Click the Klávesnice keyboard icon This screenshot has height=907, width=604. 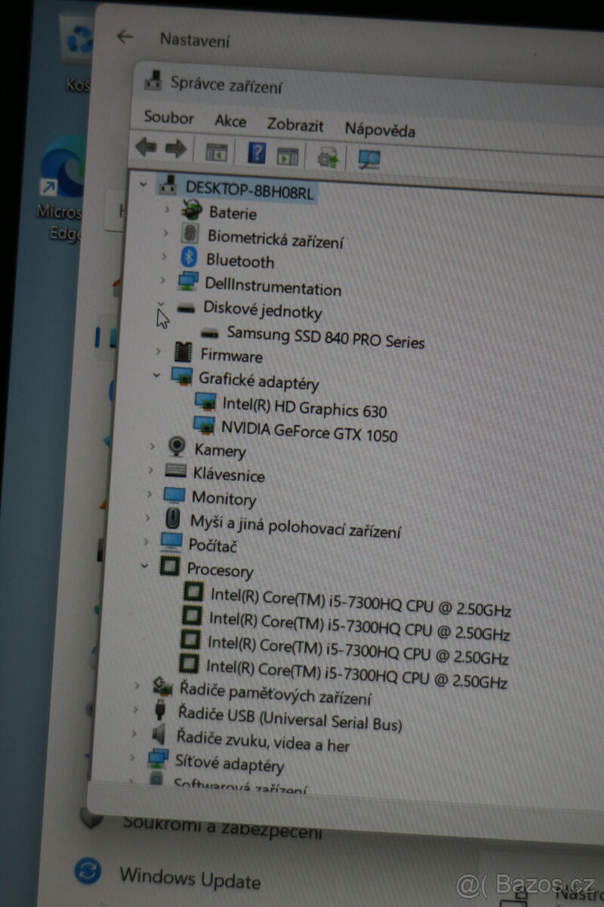click(x=175, y=471)
